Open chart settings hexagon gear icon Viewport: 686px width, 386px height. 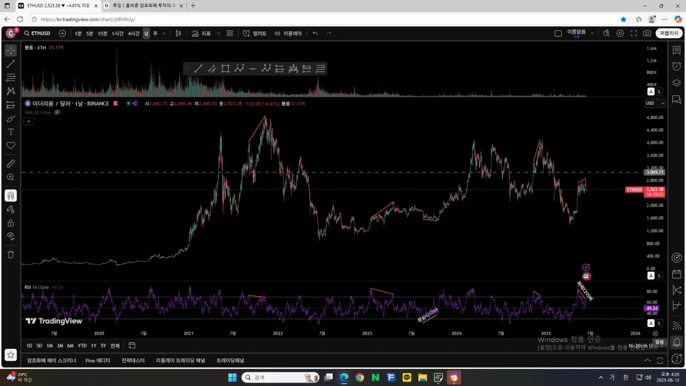coord(620,33)
